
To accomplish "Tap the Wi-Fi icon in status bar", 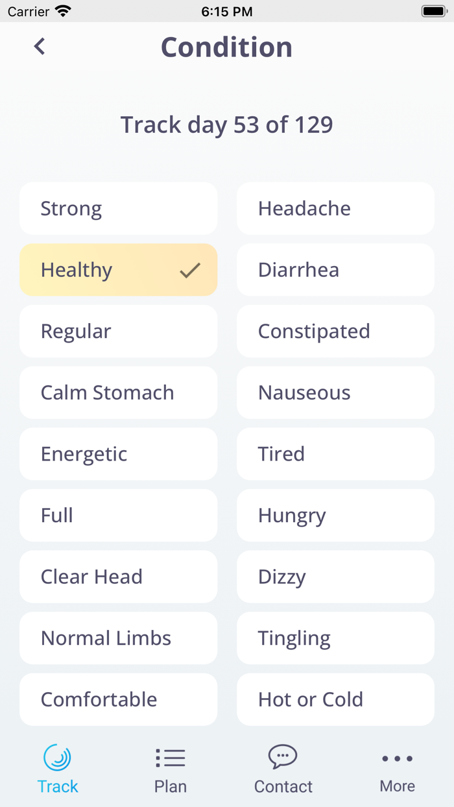I will tap(62, 10).
